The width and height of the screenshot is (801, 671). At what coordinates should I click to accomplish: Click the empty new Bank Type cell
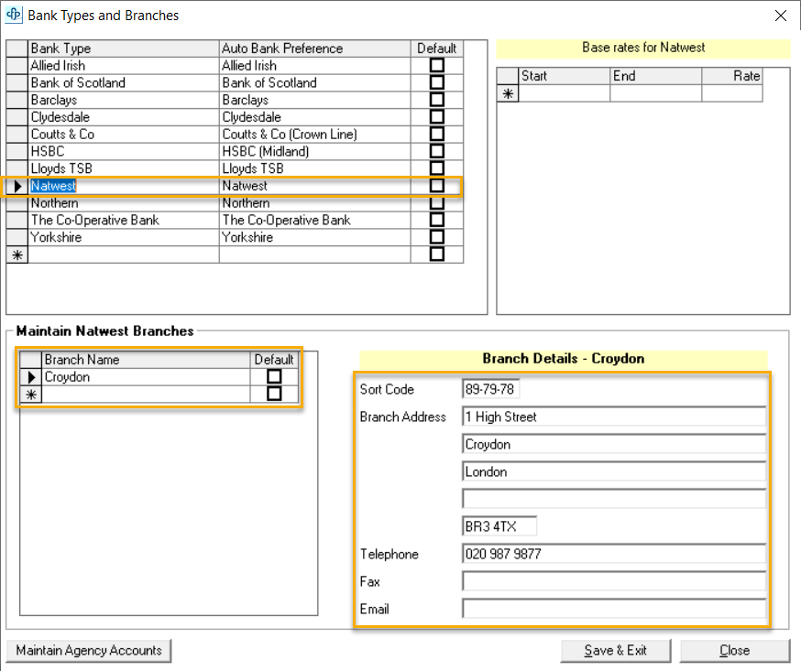124,255
